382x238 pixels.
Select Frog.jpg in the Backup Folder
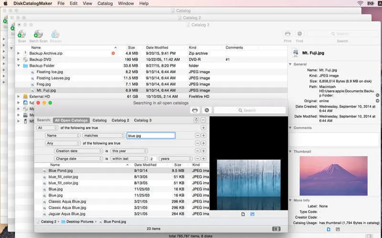151,84
